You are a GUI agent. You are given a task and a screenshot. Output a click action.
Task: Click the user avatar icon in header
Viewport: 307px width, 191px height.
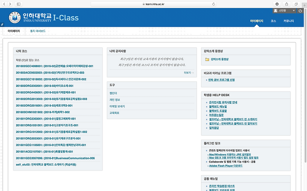pyautogui.click(x=275, y=11)
